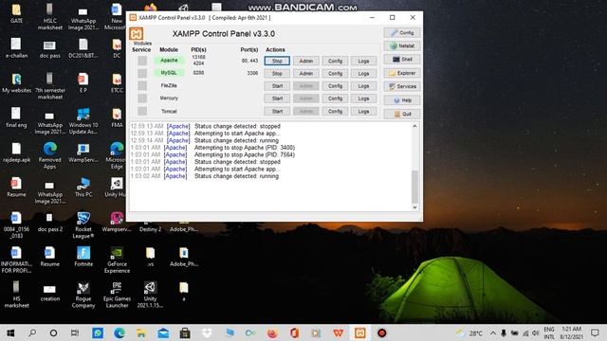Select the Rogue Company desktop shortcut

pyautogui.click(x=83, y=295)
